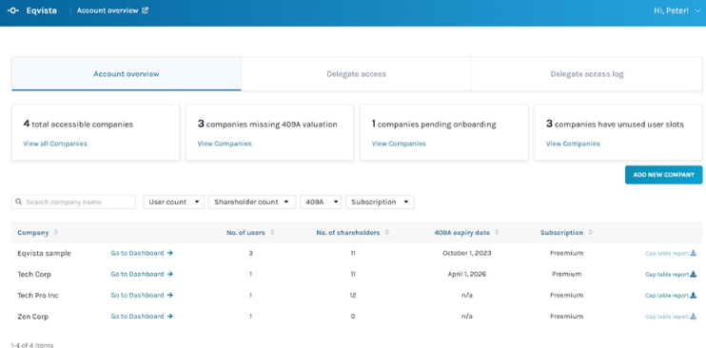
Task: Open the Shareholder count filter dropdown
Action: tap(252, 203)
